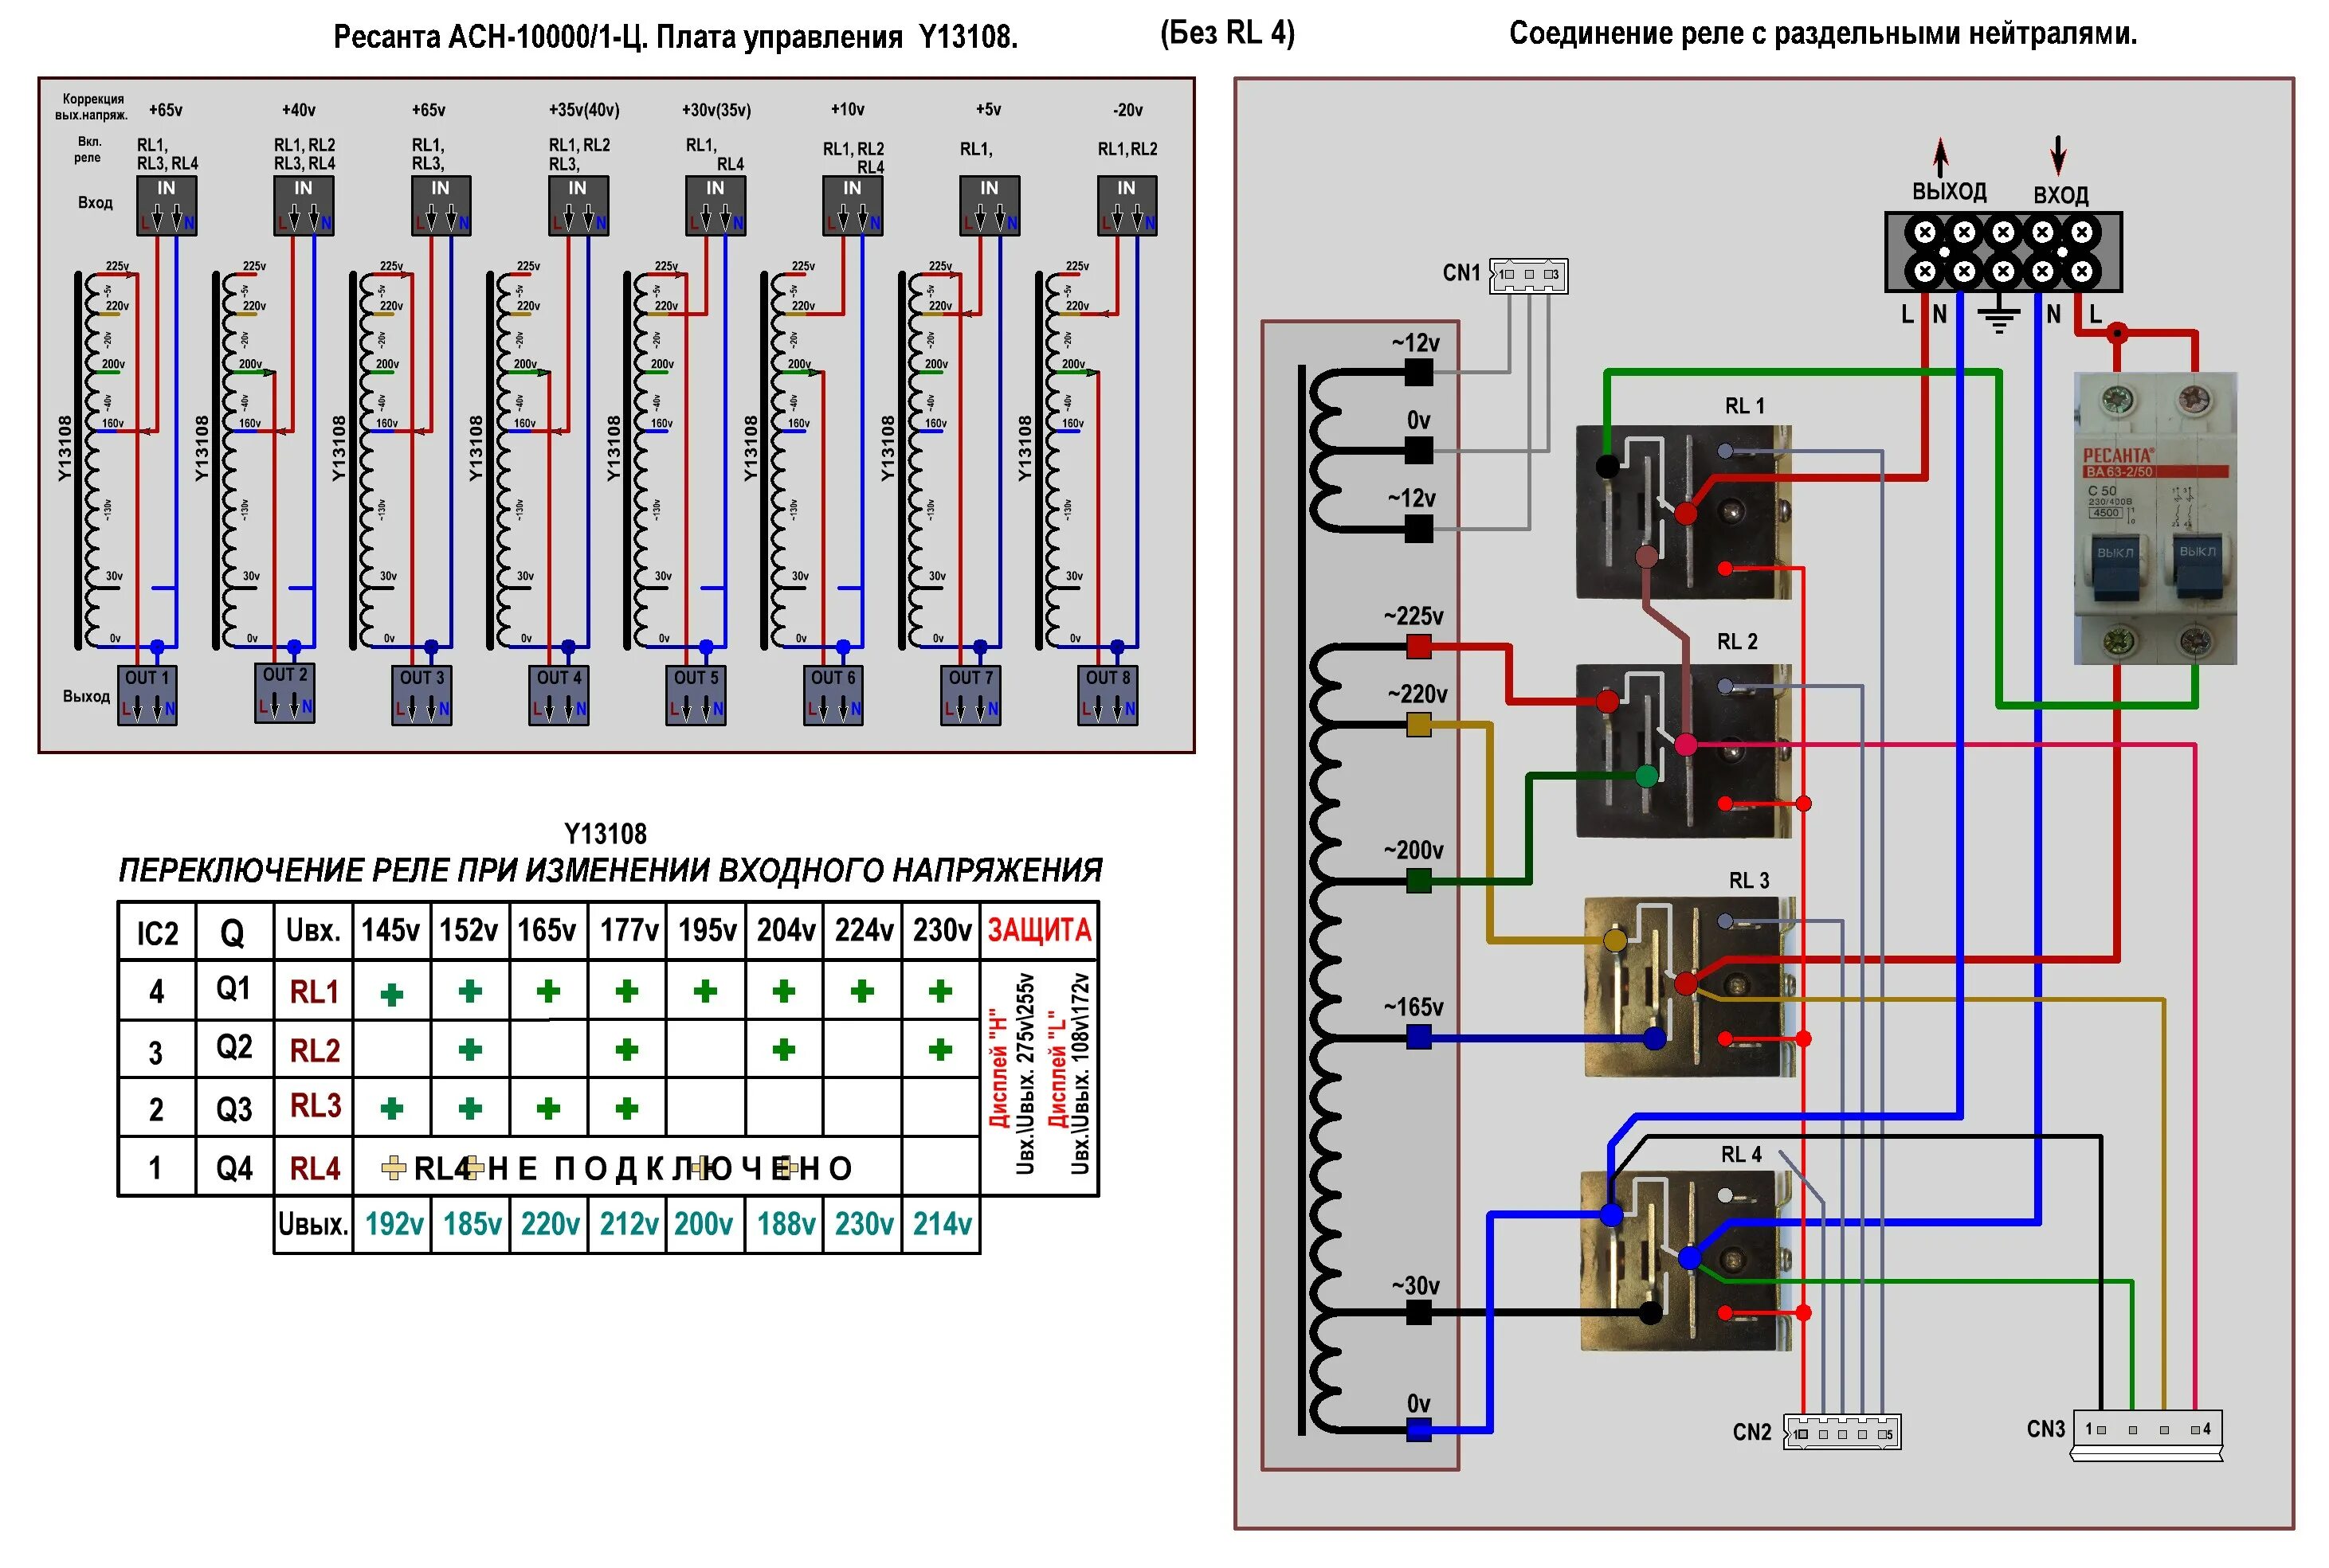Click the RL 1 relay photo

[1683, 512]
